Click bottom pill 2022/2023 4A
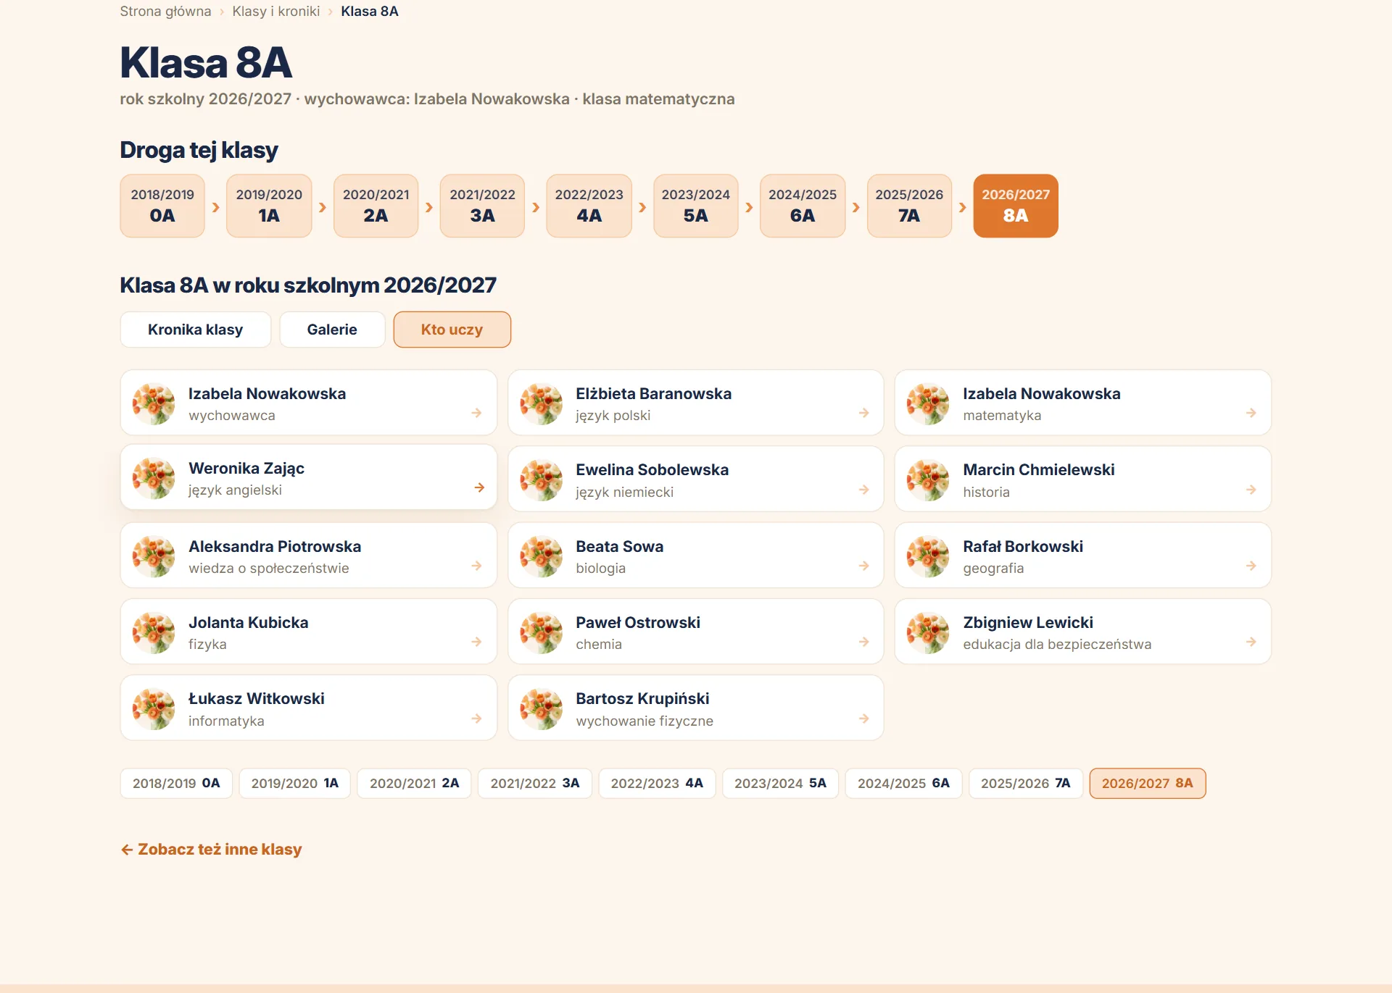 657,784
